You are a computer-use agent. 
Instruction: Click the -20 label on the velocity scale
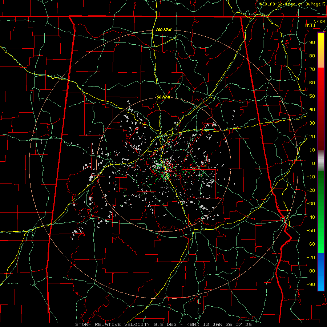tap(311, 190)
